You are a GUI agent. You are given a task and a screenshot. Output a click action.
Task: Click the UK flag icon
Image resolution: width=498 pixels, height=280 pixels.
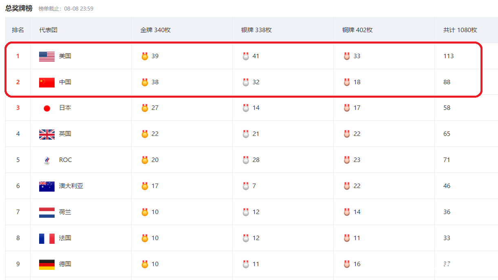(46, 134)
